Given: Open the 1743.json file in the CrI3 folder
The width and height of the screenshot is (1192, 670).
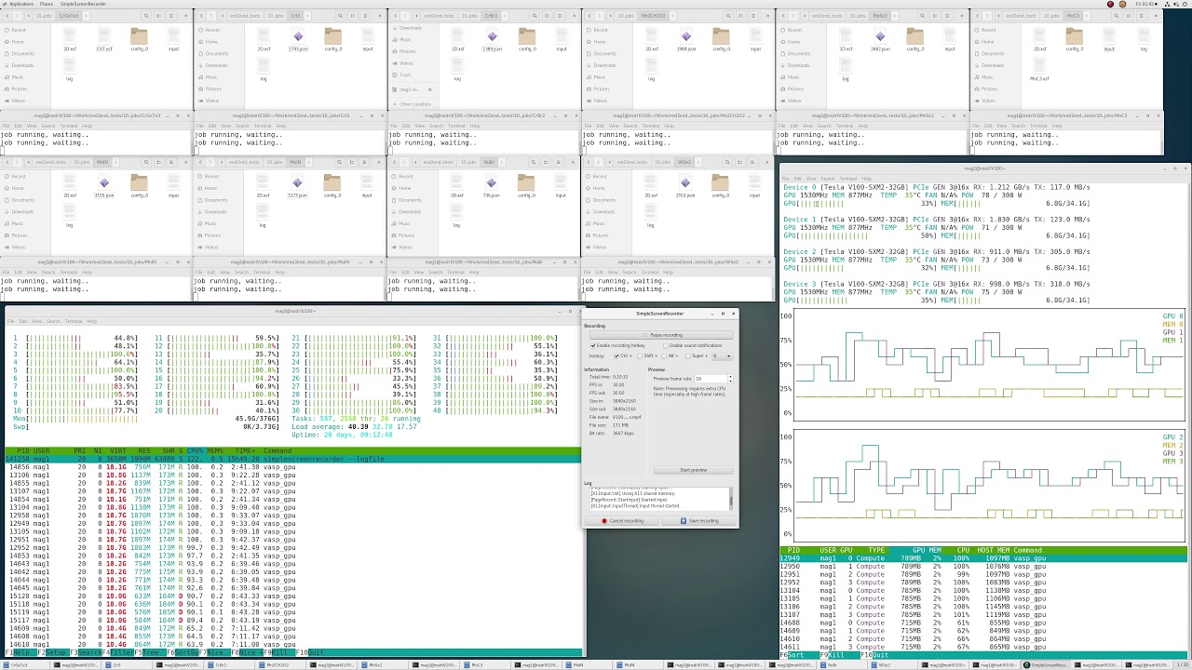Looking at the screenshot, I should [x=298, y=37].
